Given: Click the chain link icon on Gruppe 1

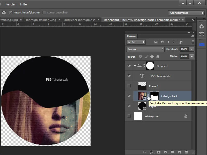Looking at the screenshot, I should pyautogui.click(x=144, y=66).
